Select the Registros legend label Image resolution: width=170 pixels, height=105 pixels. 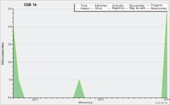[x=118, y=8]
